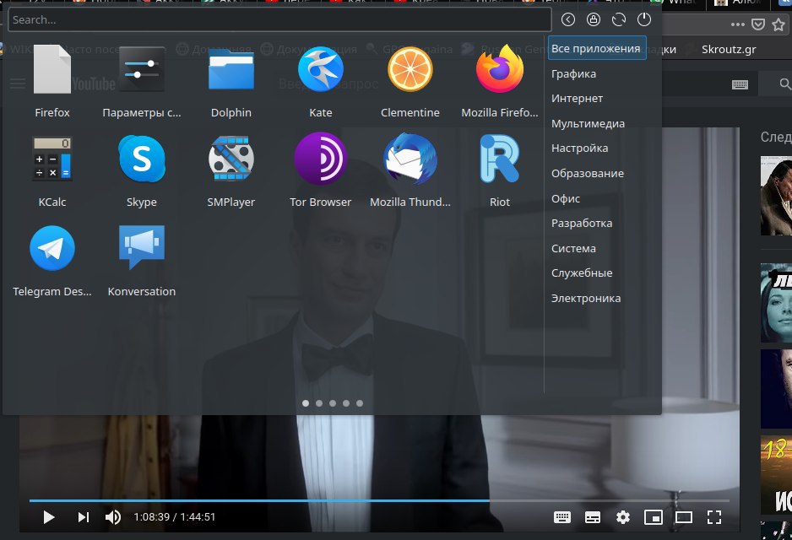The width and height of the screenshot is (792, 540).
Task: Click the restart/refresh session icon
Action: click(619, 19)
